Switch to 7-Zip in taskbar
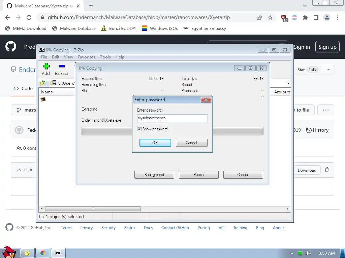Image resolution: width=345 pixels, height=258 pixels. click(58, 253)
